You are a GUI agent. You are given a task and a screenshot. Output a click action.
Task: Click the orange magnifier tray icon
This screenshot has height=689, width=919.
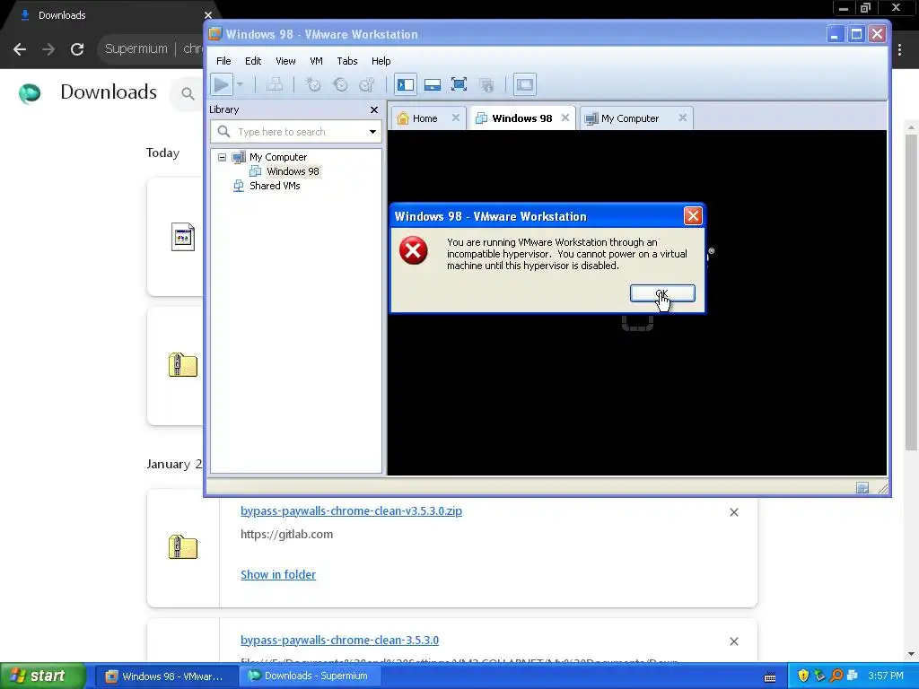[x=836, y=676]
